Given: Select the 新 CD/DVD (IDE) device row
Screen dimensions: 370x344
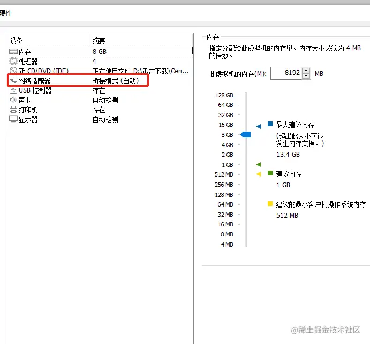Looking at the screenshot, I should point(101,71).
